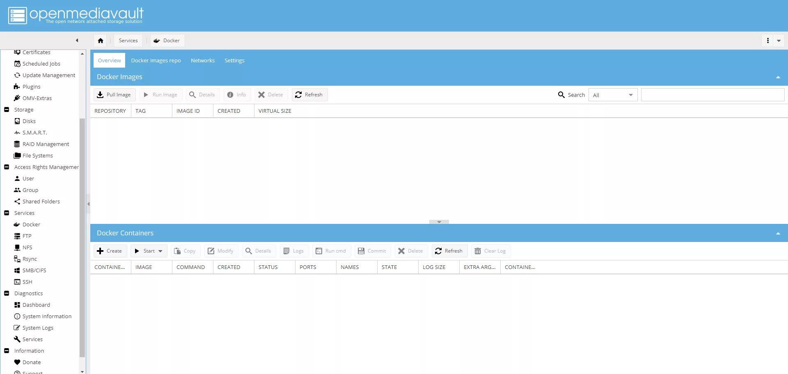The width and height of the screenshot is (788, 374).
Task: Open the Group page in the sidebar
Action: [x=30, y=190]
